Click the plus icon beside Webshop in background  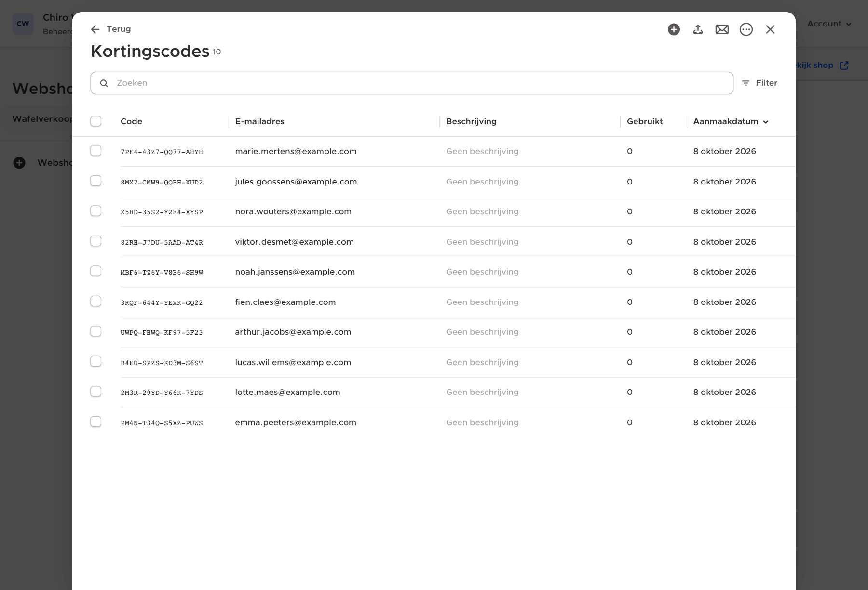[x=19, y=163]
